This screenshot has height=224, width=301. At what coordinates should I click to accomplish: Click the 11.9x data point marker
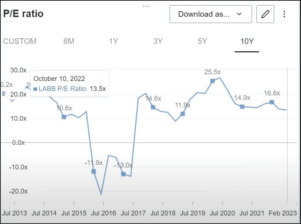point(183,114)
